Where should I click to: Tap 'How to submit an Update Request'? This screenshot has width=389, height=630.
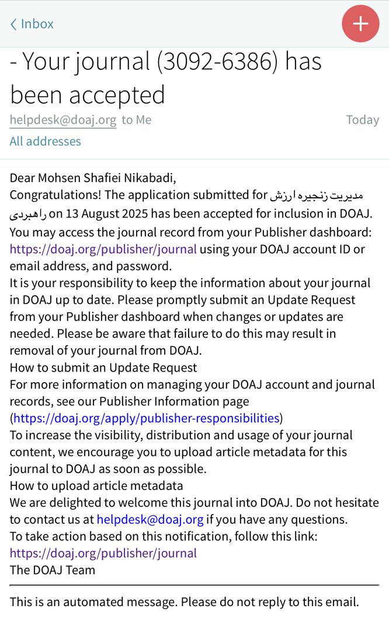click(x=103, y=367)
